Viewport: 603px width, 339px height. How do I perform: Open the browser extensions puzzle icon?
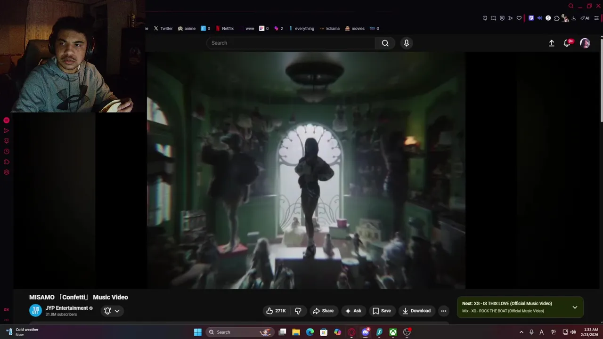coord(556,18)
